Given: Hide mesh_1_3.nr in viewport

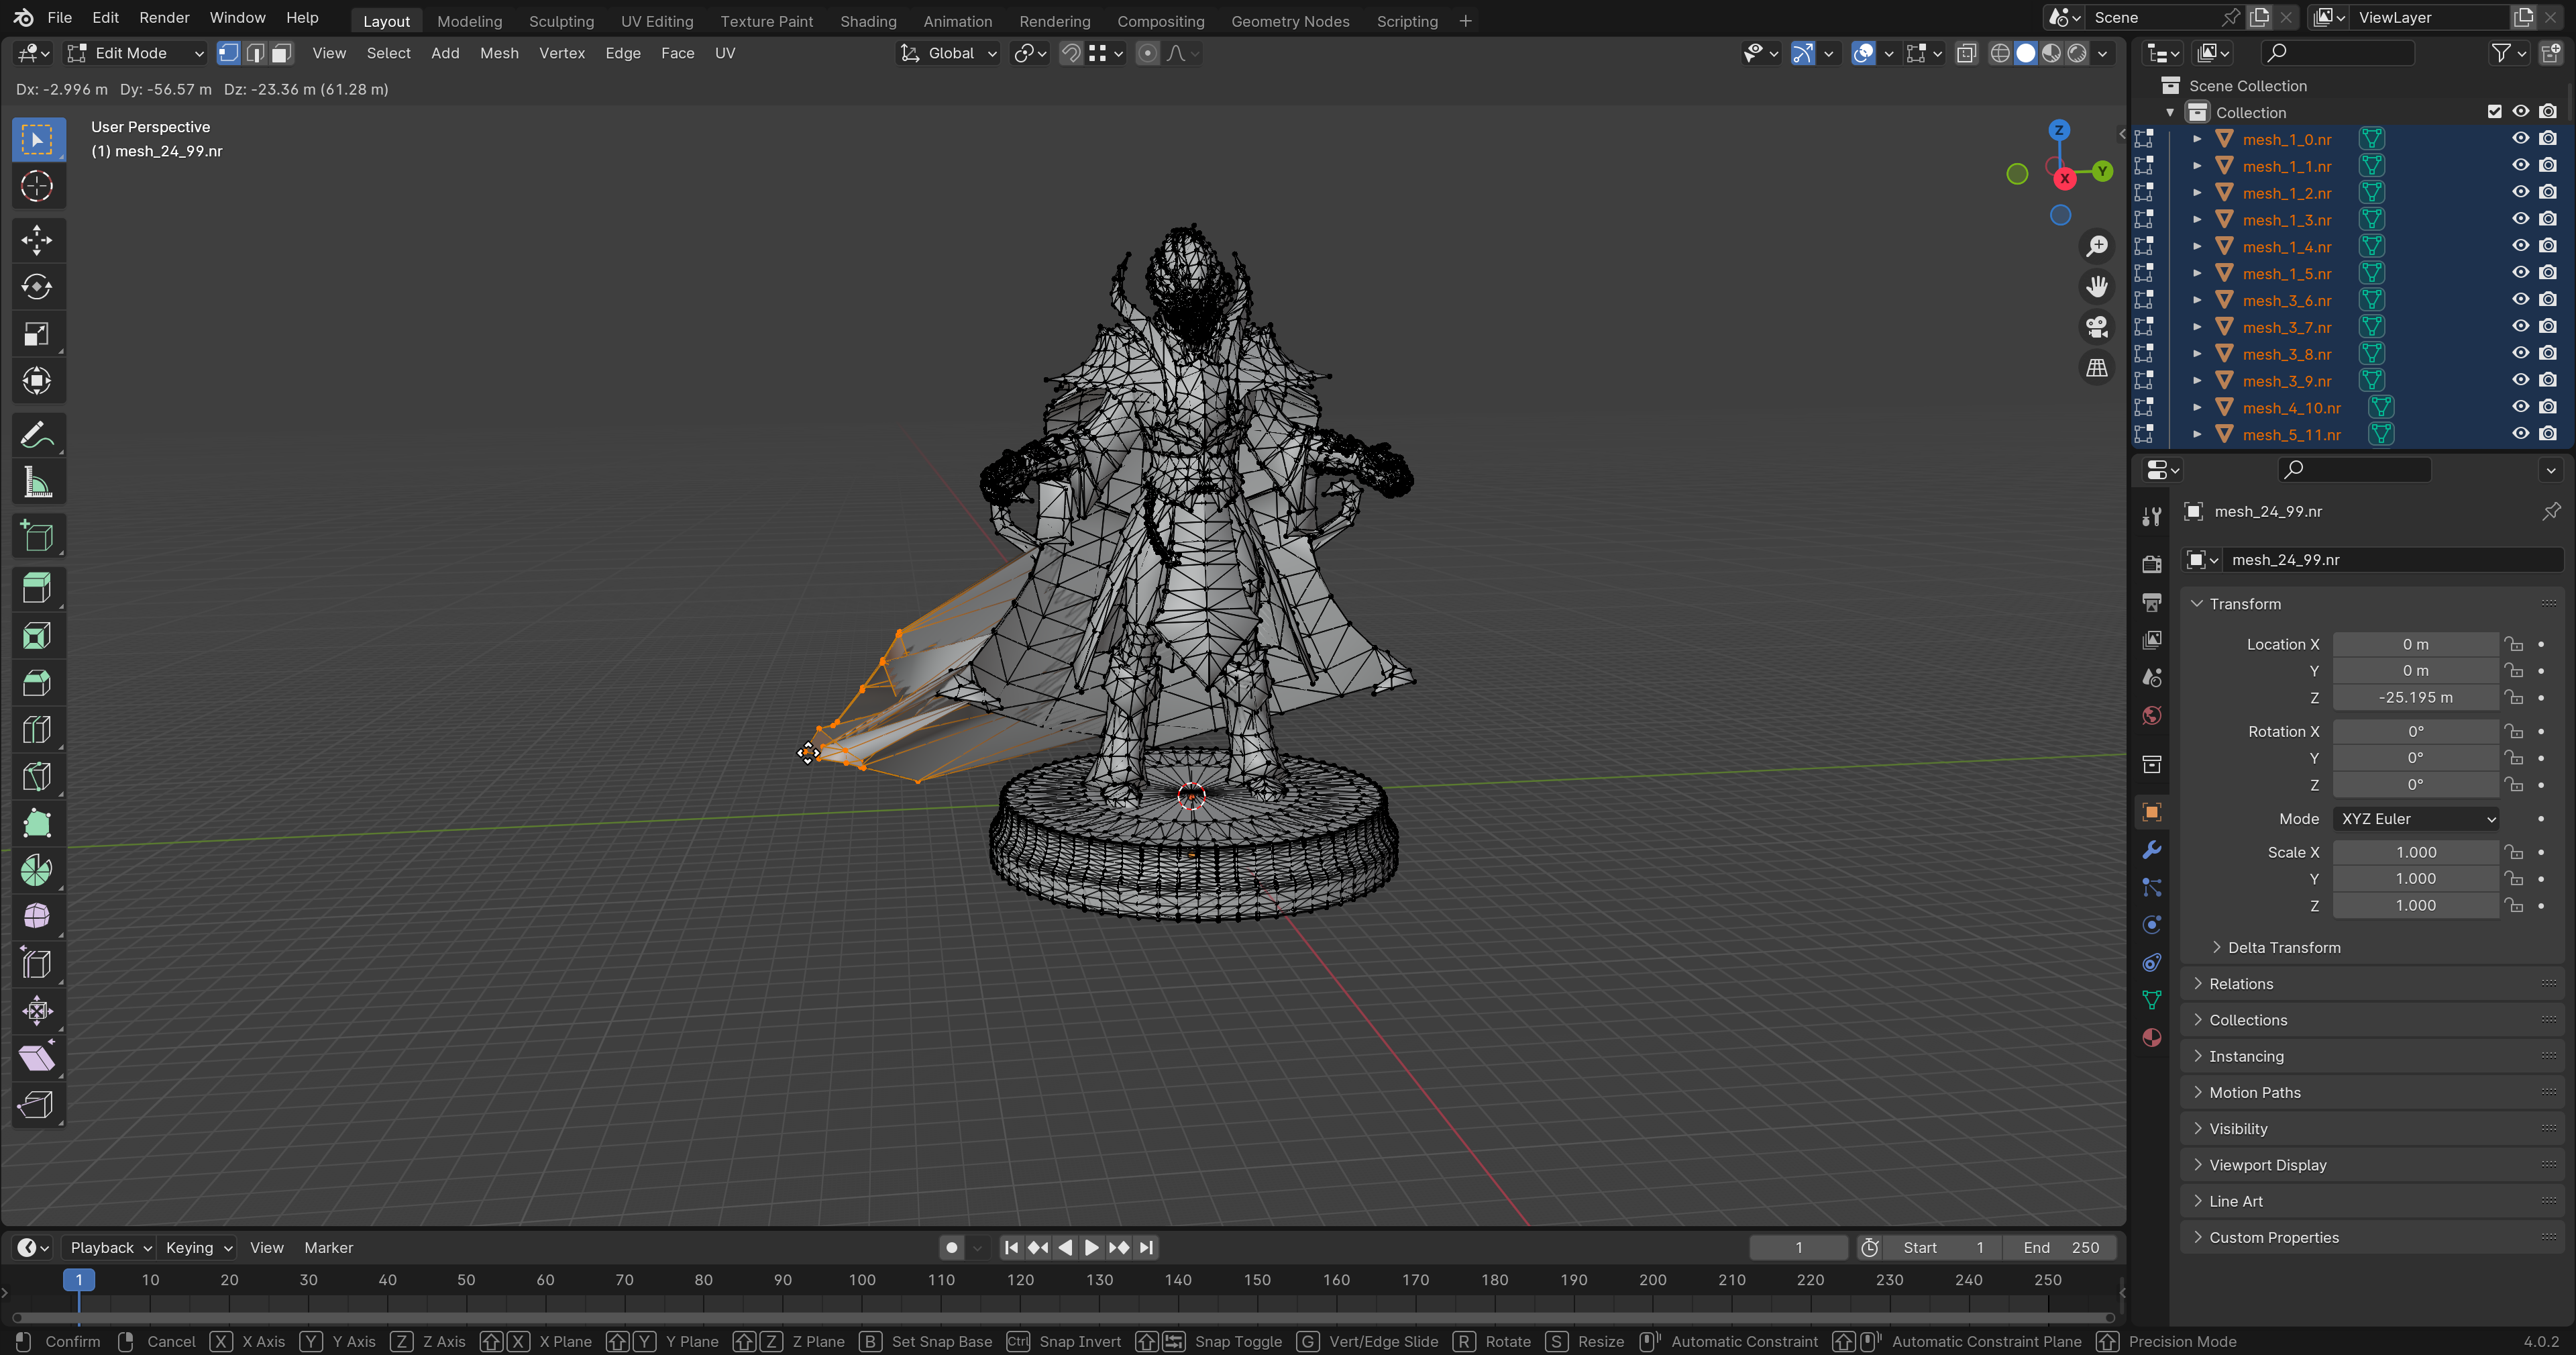Looking at the screenshot, I should click(2520, 219).
